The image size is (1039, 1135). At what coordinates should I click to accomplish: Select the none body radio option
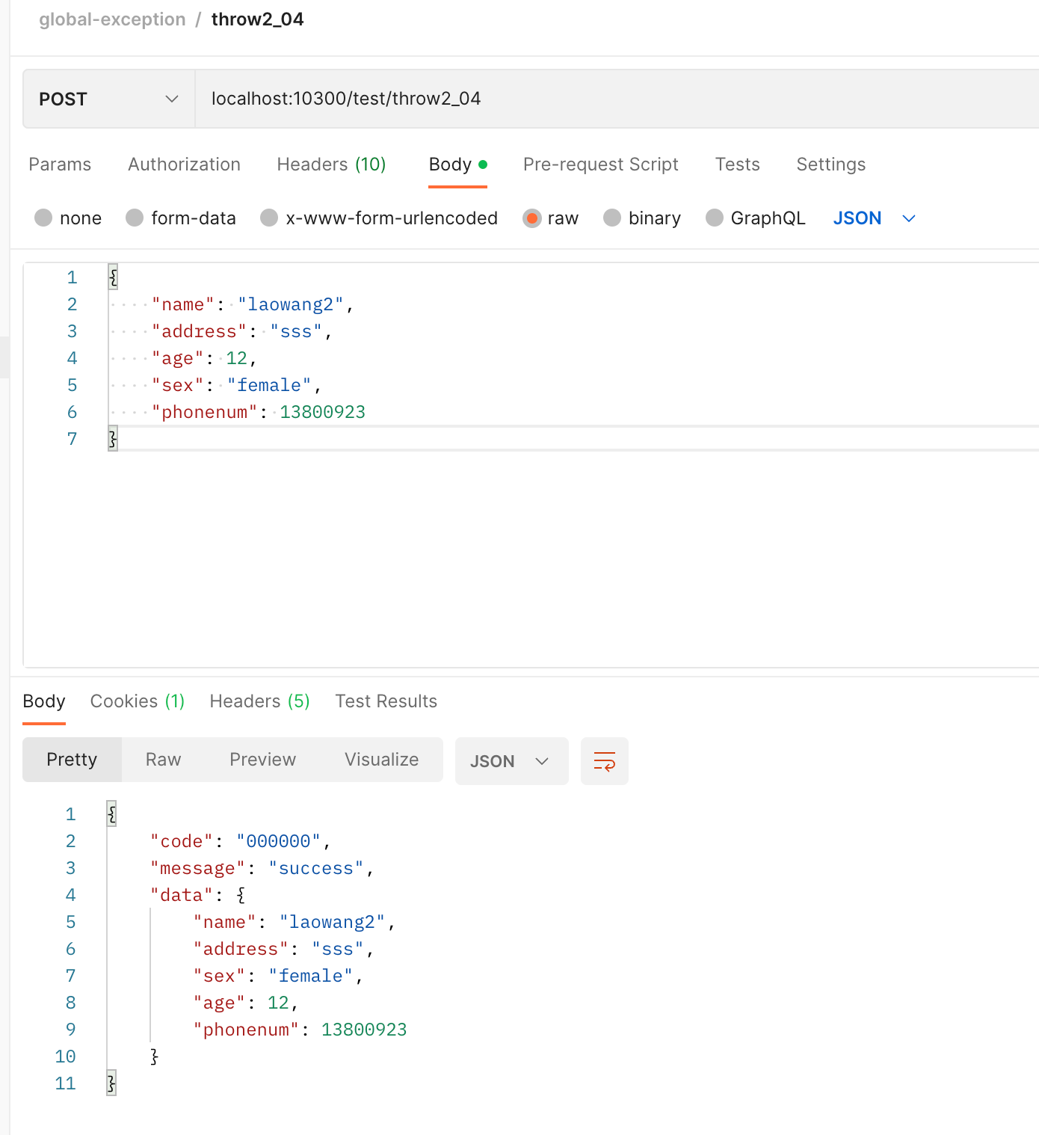(43, 218)
